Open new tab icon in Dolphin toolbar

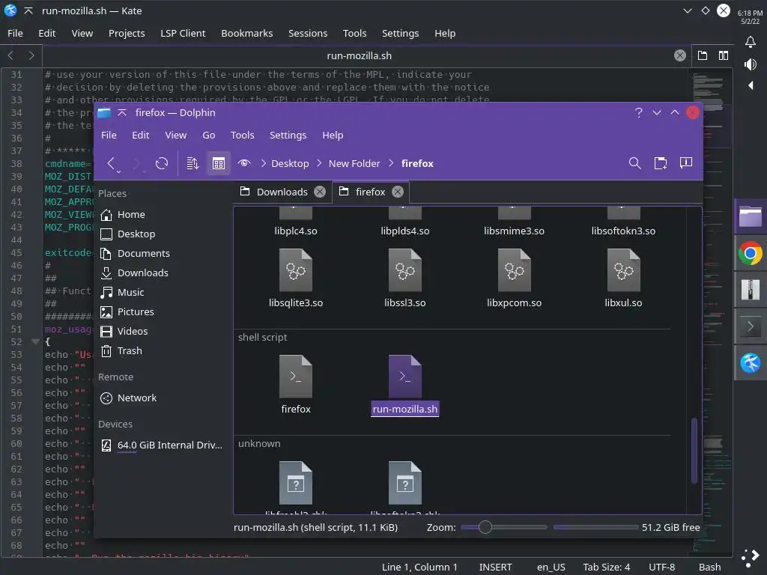pos(661,163)
